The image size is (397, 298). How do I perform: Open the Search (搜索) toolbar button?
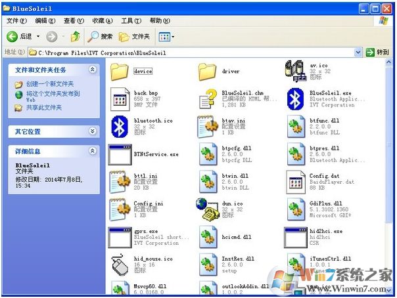(100, 37)
